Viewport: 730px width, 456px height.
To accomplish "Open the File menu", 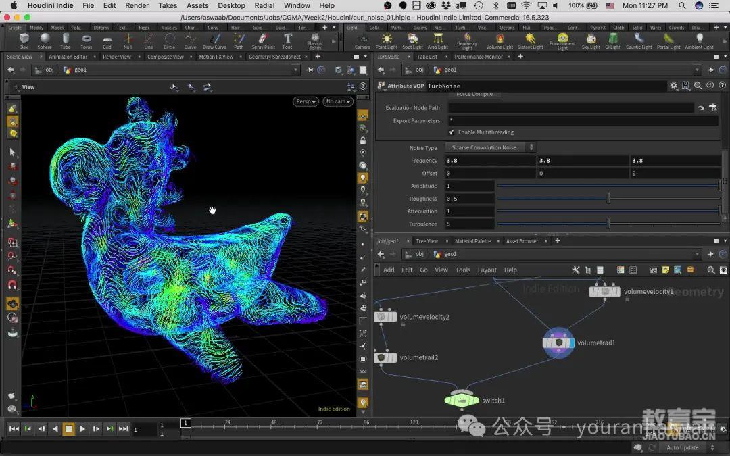I will point(88,5).
